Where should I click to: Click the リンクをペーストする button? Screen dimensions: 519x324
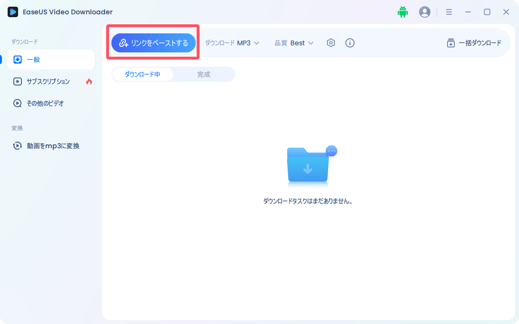click(x=153, y=42)
